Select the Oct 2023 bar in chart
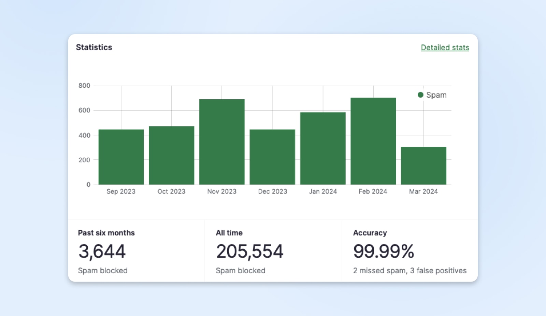Screen dimensions: 546x316 coord(171,156)
